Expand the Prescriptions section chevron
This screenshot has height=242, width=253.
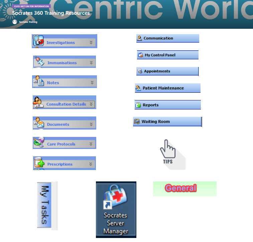click(91, 164)
